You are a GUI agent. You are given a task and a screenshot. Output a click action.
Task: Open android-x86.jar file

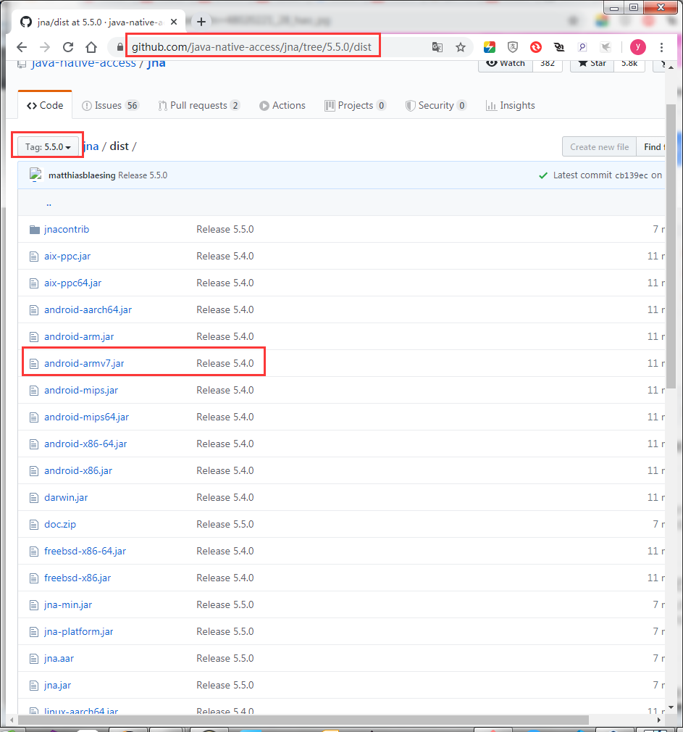[x=78, y=470]
